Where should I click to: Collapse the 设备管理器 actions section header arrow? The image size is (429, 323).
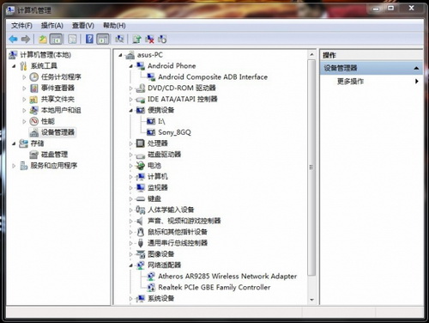pos(416,68)
